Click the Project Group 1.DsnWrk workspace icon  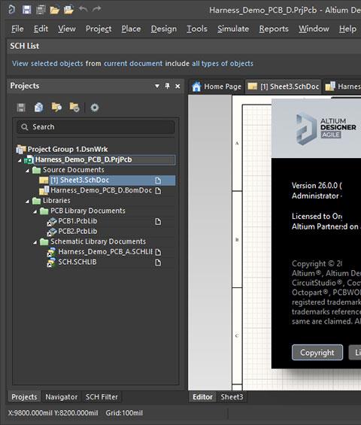click(21, 149)
